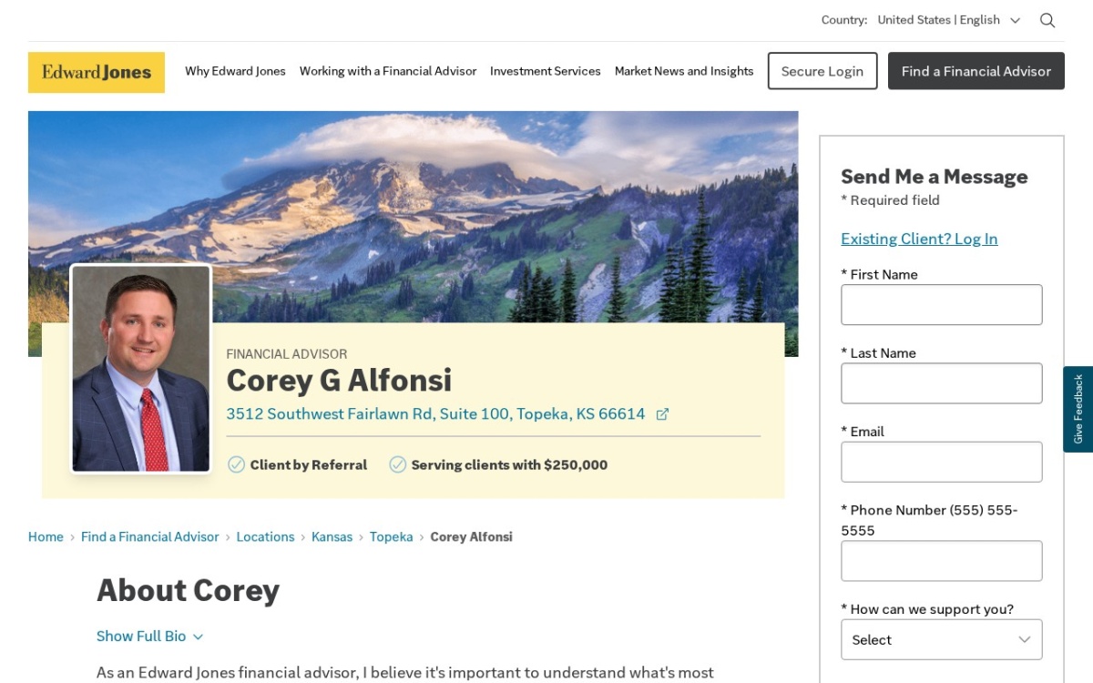Viewport: 1093px width, 683px height.
Task: Open the Give Feedback side tab
Action: pyautogui.click(x=1078, y=409)
